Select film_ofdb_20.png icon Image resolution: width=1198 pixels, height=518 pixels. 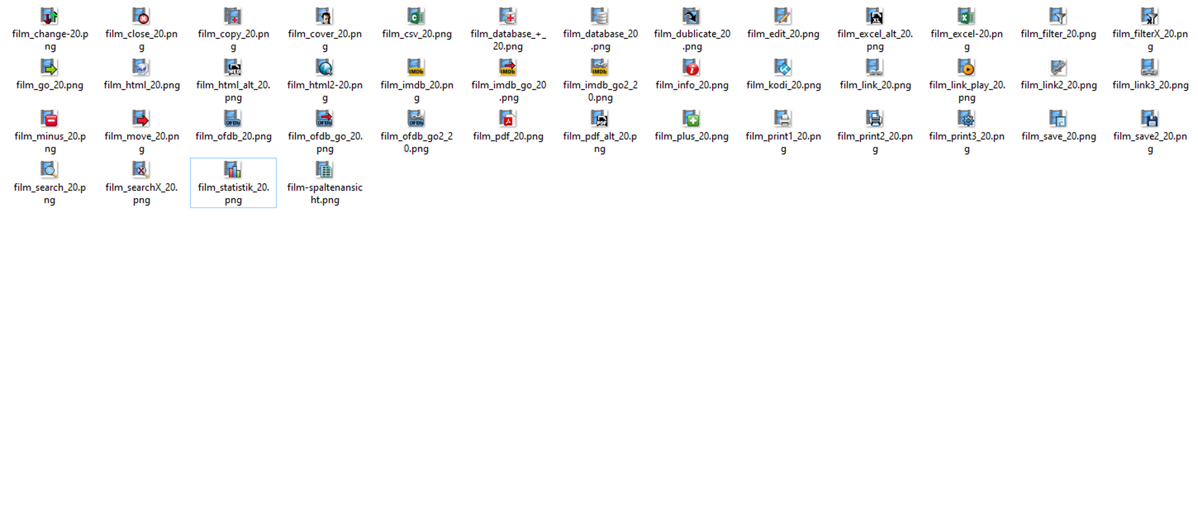tap(233, 118)
